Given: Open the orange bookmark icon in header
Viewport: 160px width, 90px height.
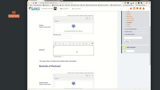Looking at the screenshot, I should pyautogui.click(x=137, y=8).
